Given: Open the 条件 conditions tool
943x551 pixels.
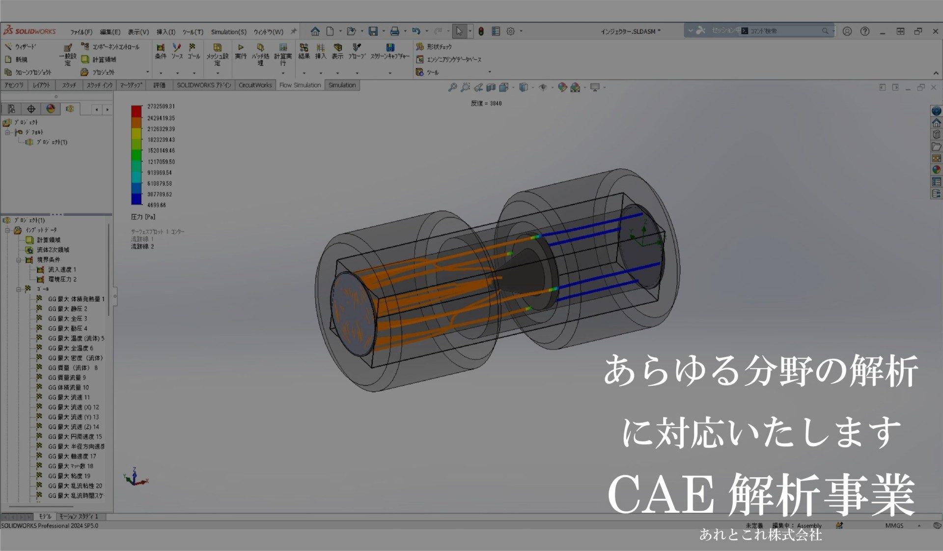Looking at the screenshot, I should 161,51.
